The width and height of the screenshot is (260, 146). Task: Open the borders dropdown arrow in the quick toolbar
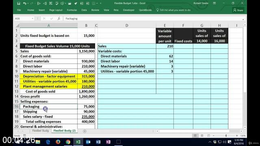(x=97, y=3)
